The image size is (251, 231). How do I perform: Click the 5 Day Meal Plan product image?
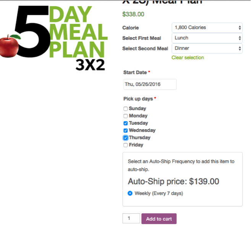tap(54, 38)
